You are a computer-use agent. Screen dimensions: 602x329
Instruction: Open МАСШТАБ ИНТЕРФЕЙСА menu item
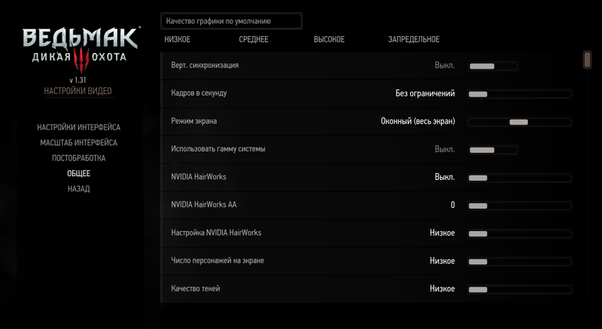pyautogui.click(x=79, y=142)
